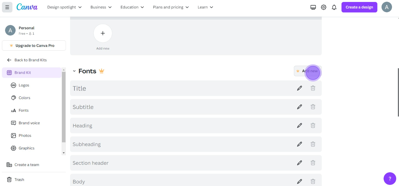Delete the Title font style
399x186 pixels.
click(313, 88)
